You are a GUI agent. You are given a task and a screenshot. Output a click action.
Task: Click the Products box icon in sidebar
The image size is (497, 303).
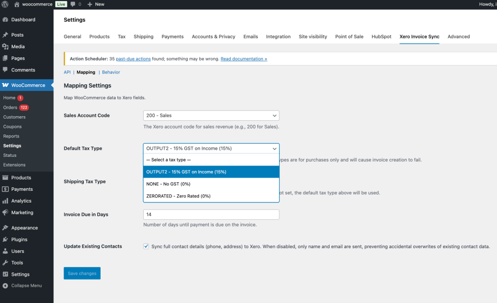(x=5, y=178)
